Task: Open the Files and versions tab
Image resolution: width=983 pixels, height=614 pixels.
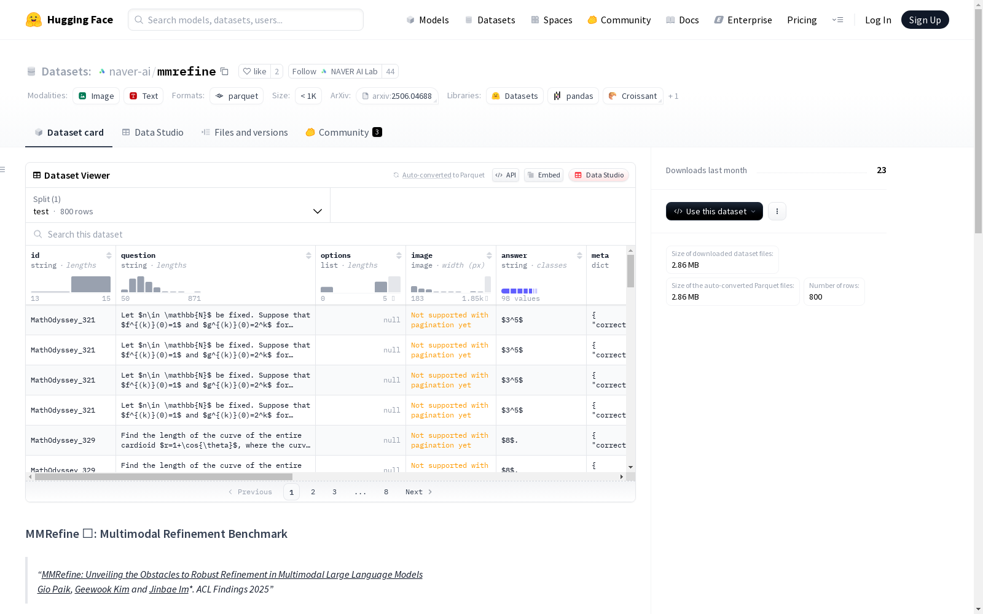Action: (245, 132)
